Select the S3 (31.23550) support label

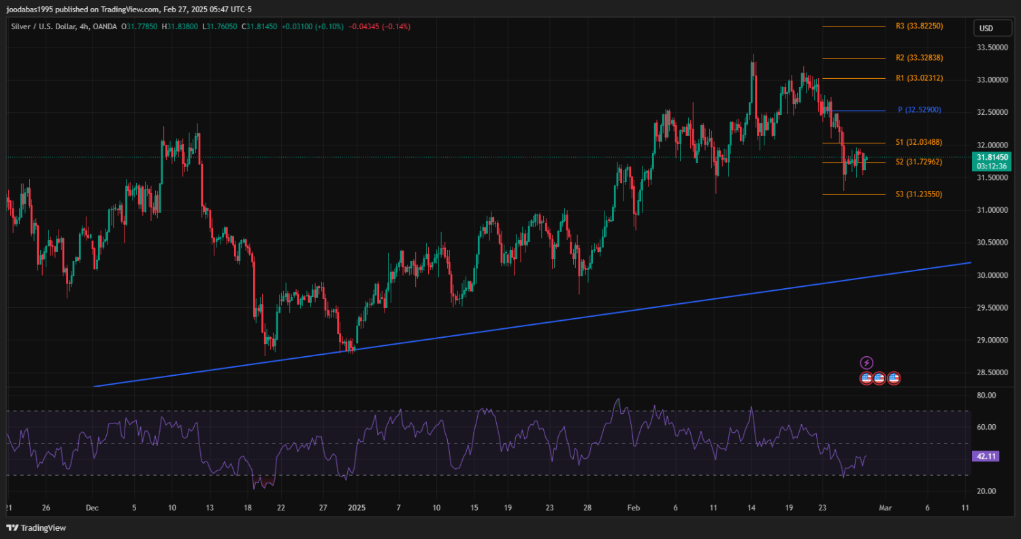[919, 194]
